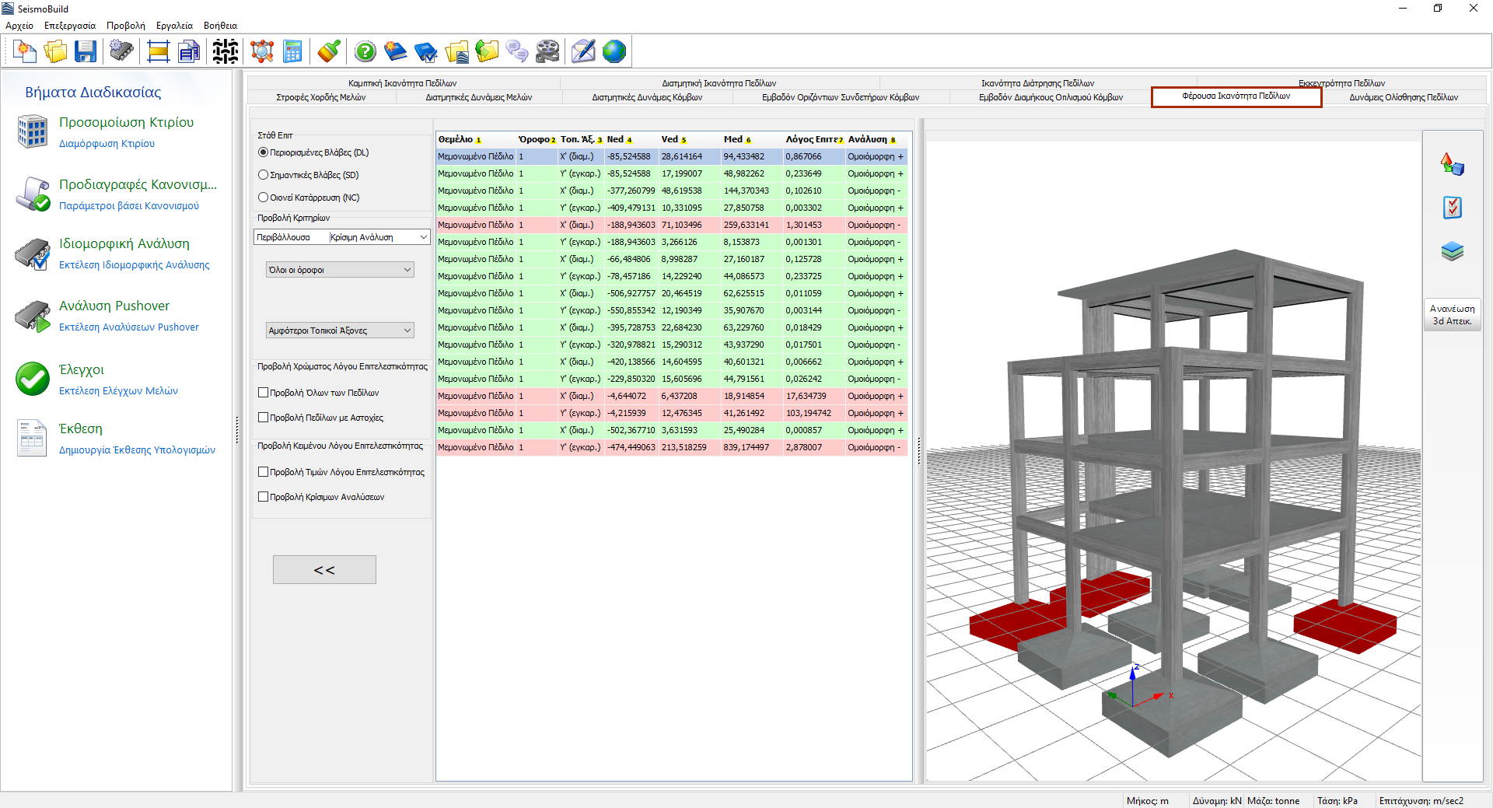Open the Κρίσιμη Ανάλυση combo box
This screenshot has width=1493, height=808.
[x=379, y=237]
